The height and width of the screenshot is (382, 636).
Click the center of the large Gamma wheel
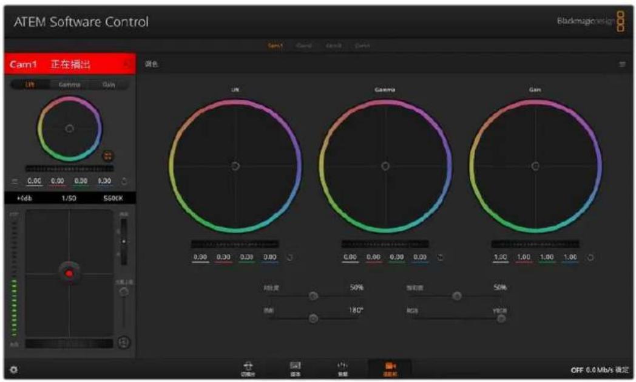click(385, 166)
